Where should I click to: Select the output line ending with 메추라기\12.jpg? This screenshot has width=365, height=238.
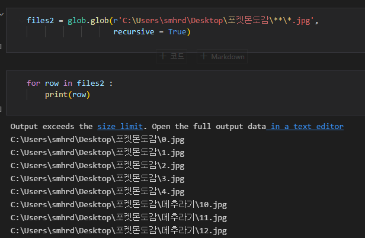119,231
